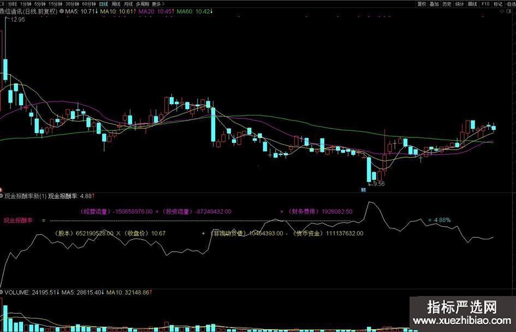Click the 叠加 overlay button
The height and width of the screenshot is (332, 516).
pos(435,4)
